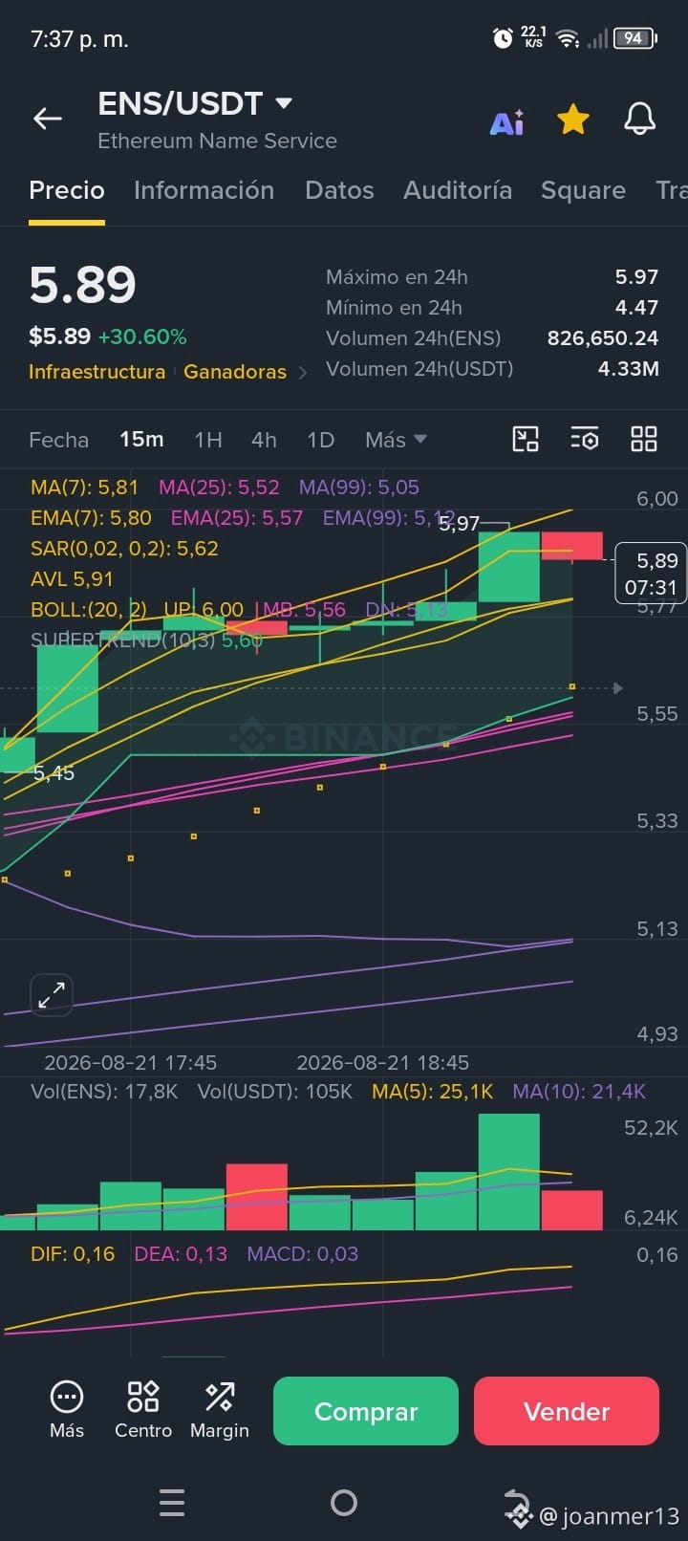Click the Mínimo en 24h value 4.47
This screenshot has height=1541, width=688.
(x=636, y=308)
